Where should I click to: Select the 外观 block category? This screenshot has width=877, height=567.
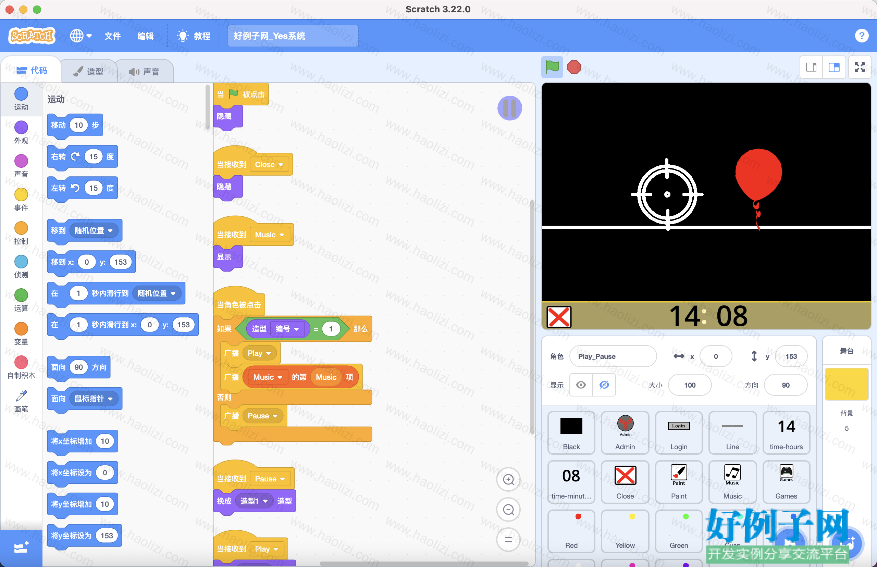pos(21,132)
